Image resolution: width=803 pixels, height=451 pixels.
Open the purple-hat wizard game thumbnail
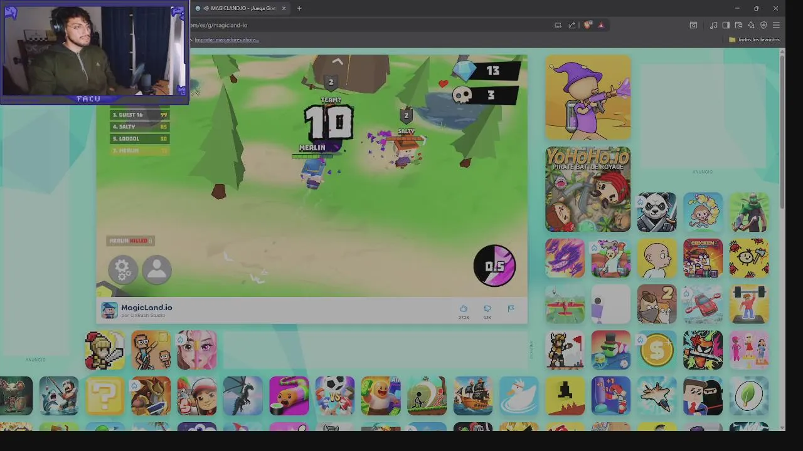pyautogui.click(x=588, y=97)
